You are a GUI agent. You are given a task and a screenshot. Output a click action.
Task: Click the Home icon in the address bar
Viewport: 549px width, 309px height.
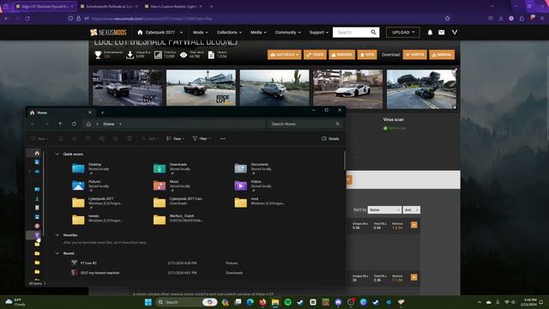(x=88, y=124)
